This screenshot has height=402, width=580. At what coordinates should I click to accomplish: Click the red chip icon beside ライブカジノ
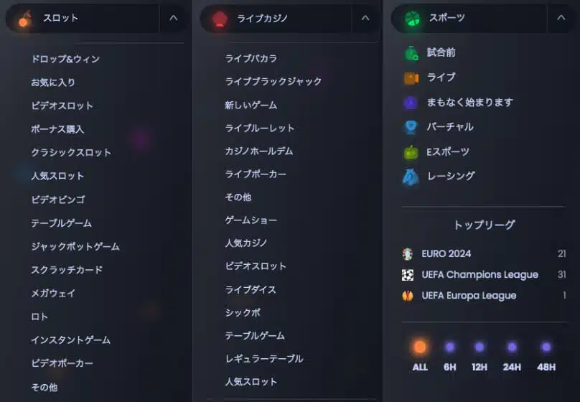click(220, 19)
